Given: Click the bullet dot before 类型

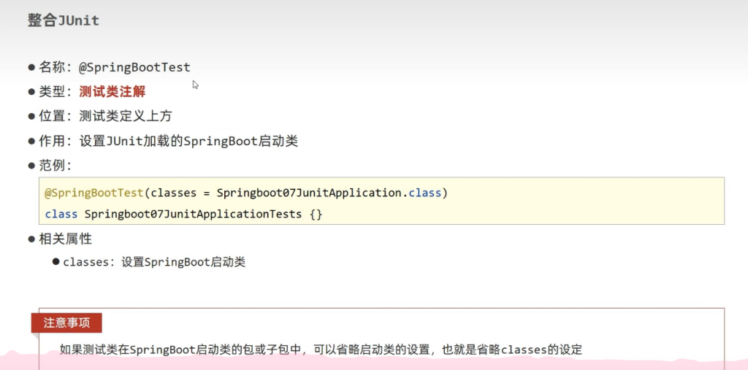Looking at the screenshot, I should [31, 92].
